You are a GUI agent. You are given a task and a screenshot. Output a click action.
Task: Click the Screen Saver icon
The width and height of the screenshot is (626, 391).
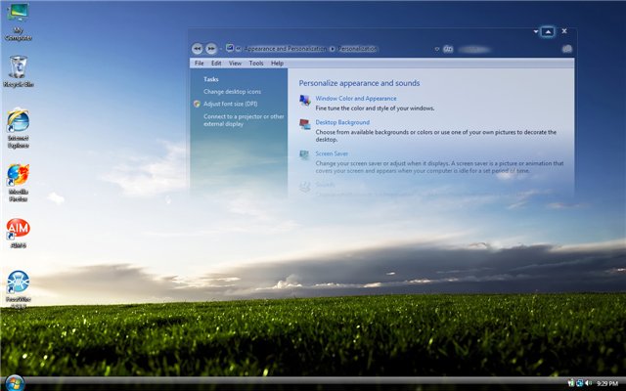305,155
